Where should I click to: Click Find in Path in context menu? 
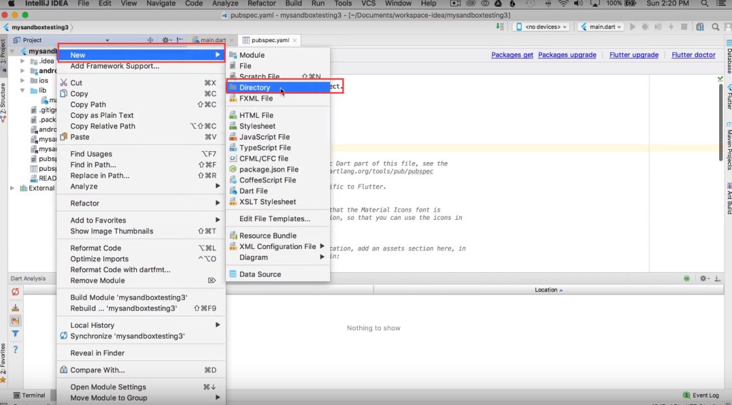[x=141, y=165]
